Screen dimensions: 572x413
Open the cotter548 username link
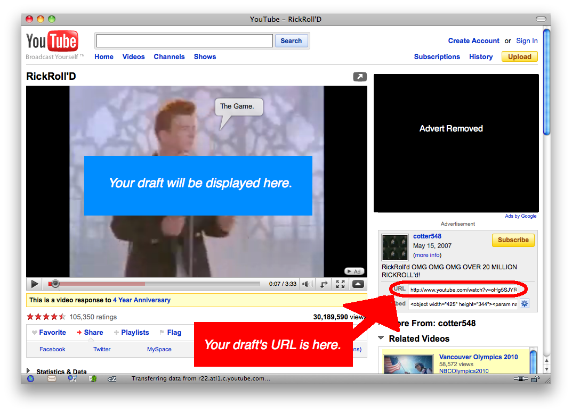click(427, 236)
